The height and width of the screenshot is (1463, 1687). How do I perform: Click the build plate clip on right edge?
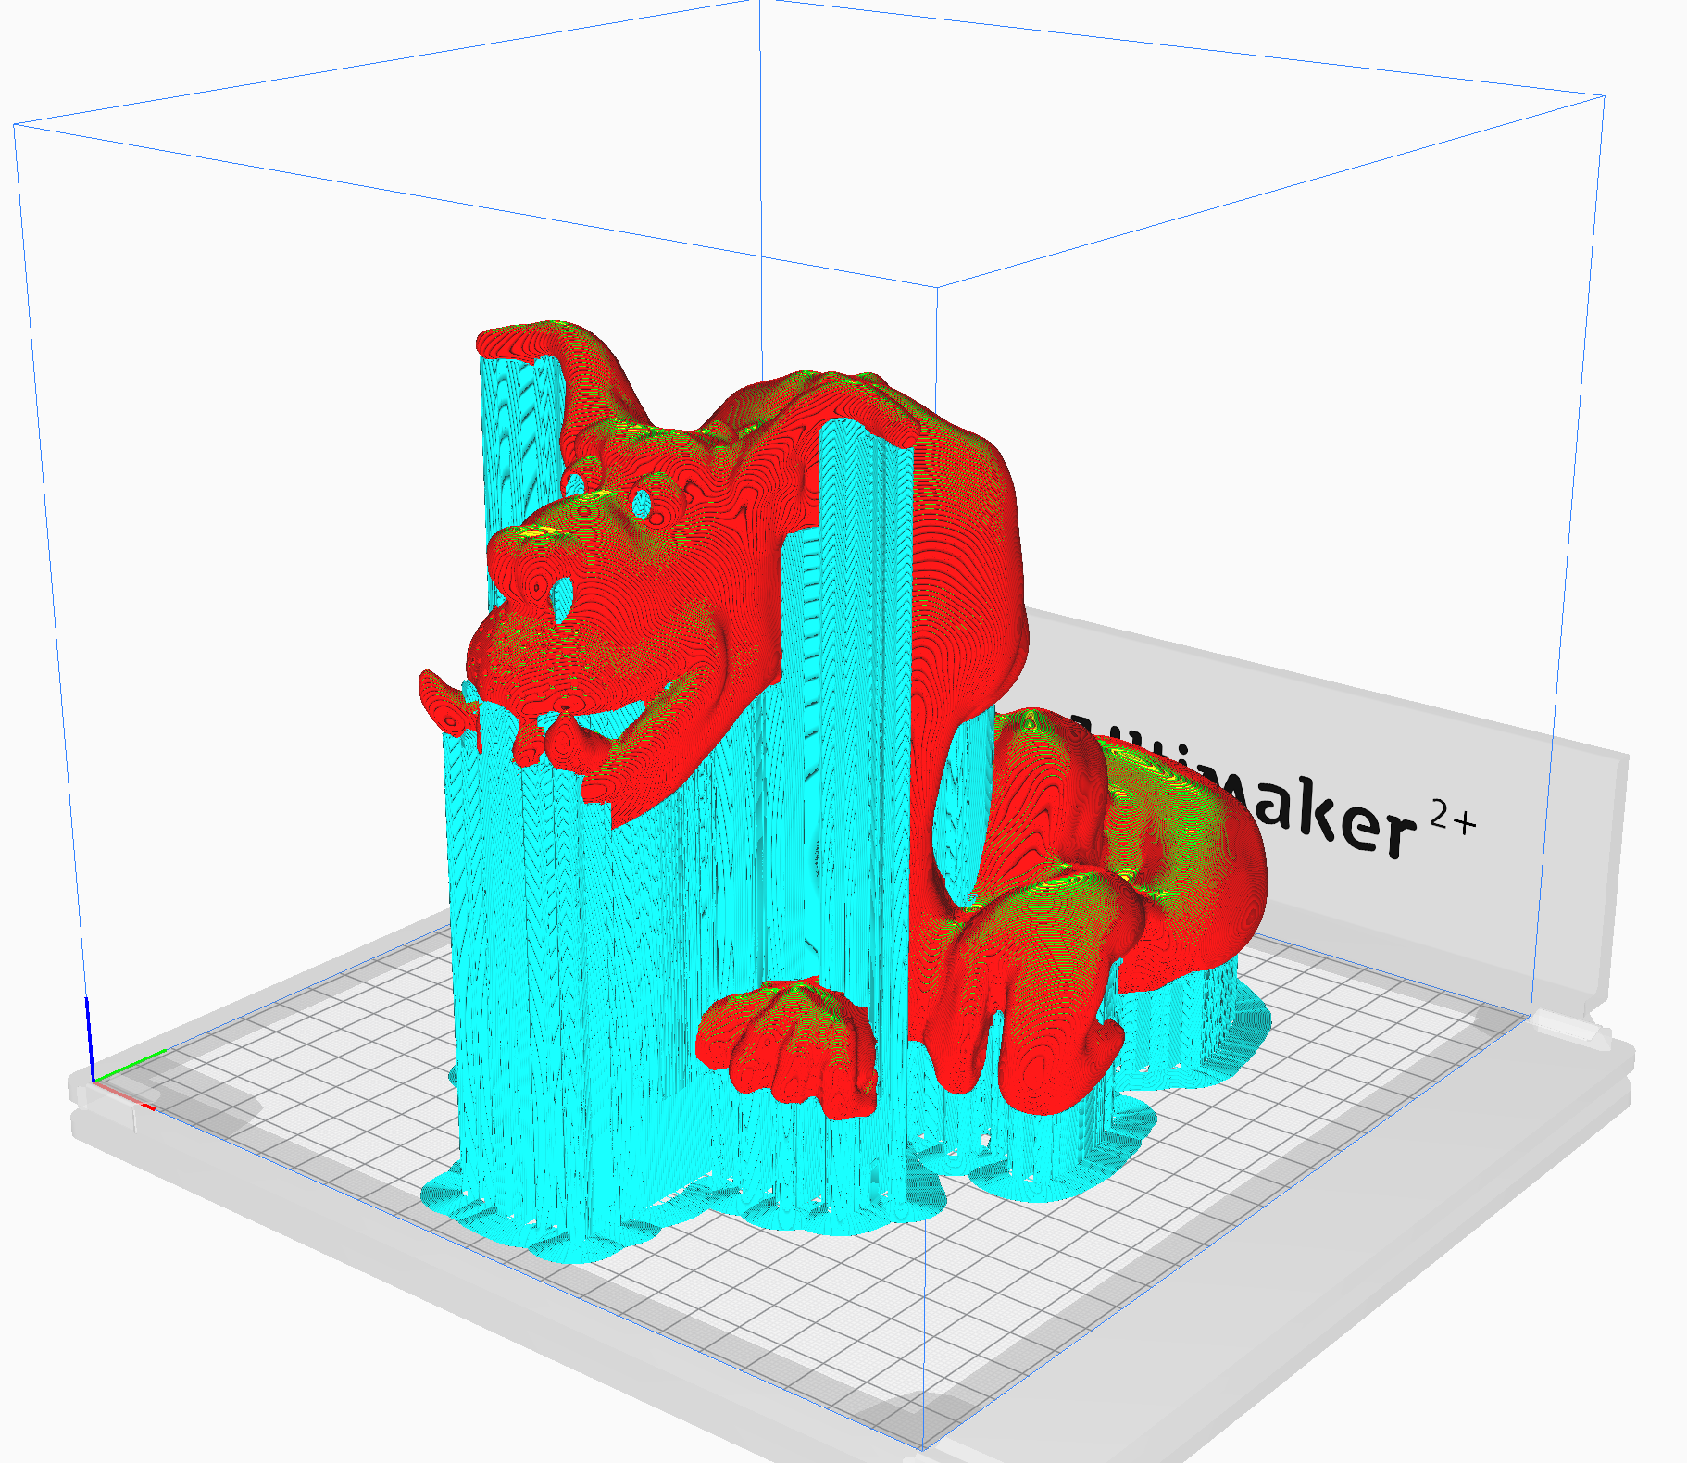click(1565, 1026)
